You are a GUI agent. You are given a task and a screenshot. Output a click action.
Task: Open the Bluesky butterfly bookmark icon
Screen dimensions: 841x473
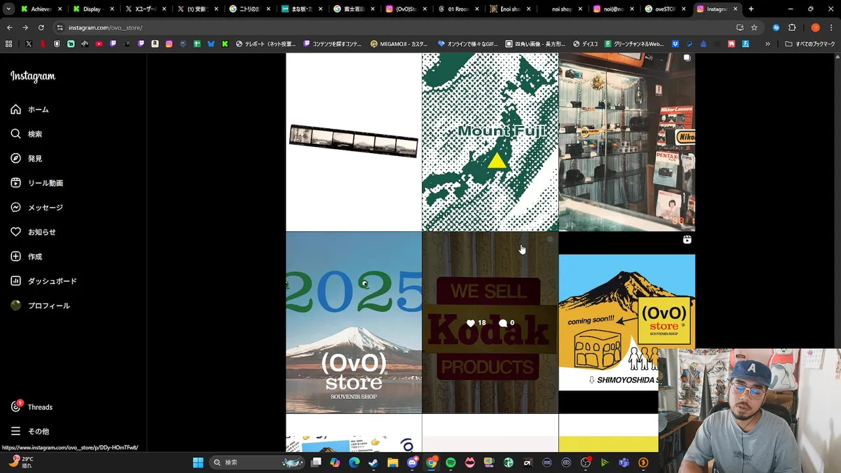(211, 44)
